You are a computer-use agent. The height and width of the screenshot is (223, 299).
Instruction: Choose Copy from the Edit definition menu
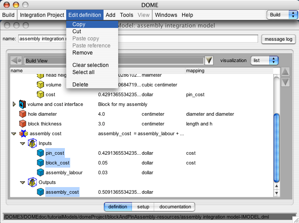point(92,24)
